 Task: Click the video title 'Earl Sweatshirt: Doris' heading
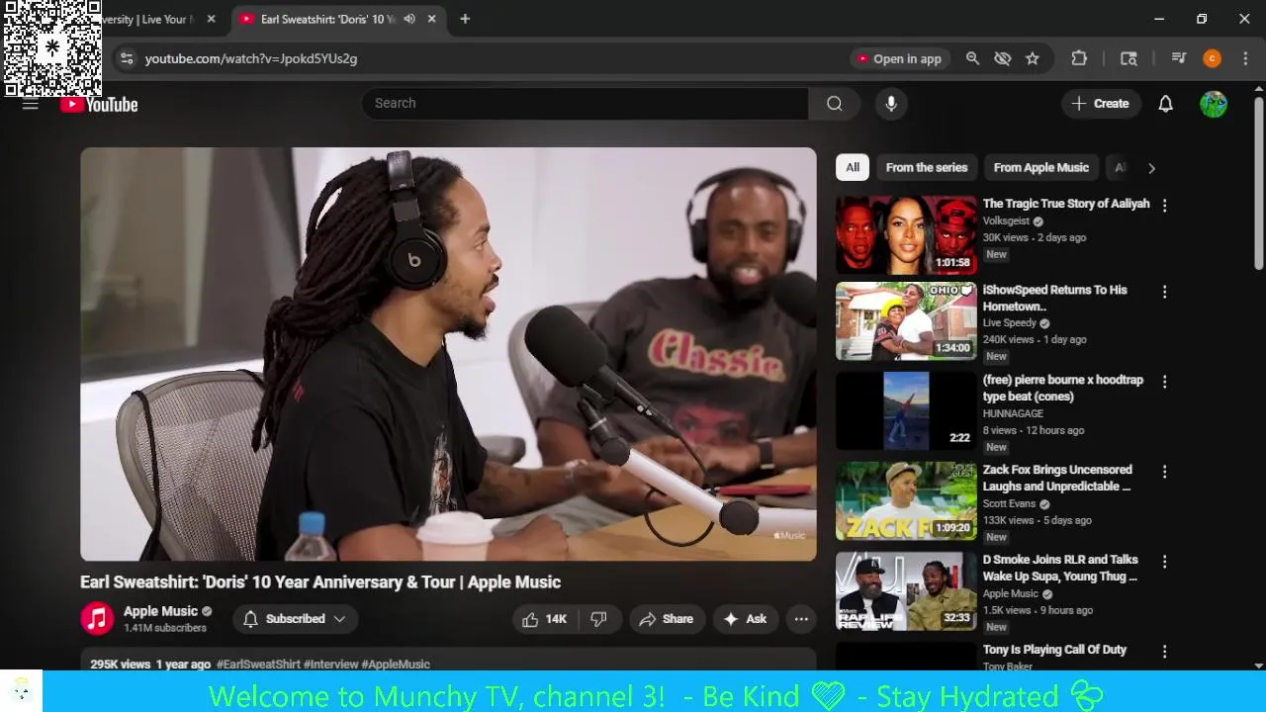click(320, 582)
